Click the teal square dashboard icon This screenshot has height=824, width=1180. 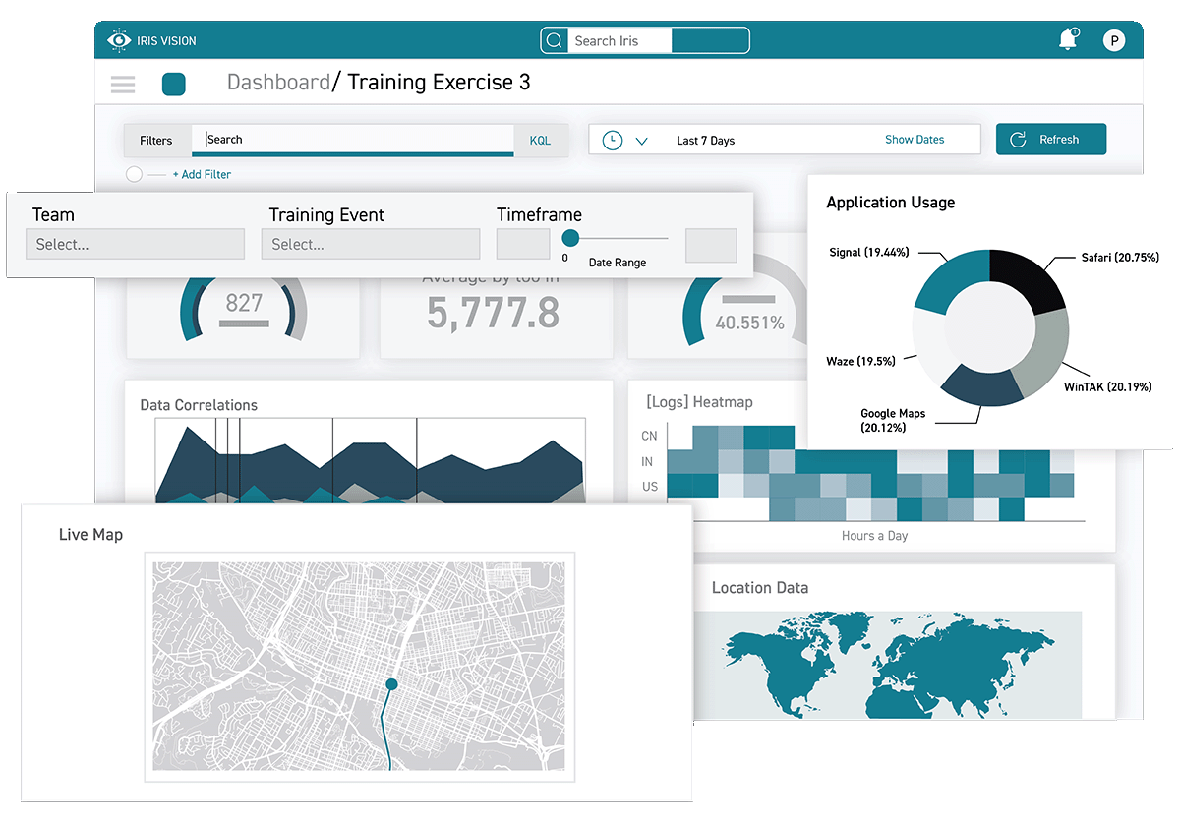(x=174, y=85)
